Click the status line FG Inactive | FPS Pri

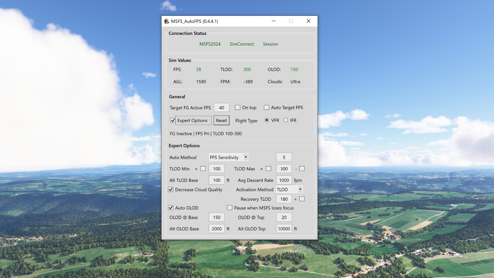pyautogui.click(x=206, y=134)
